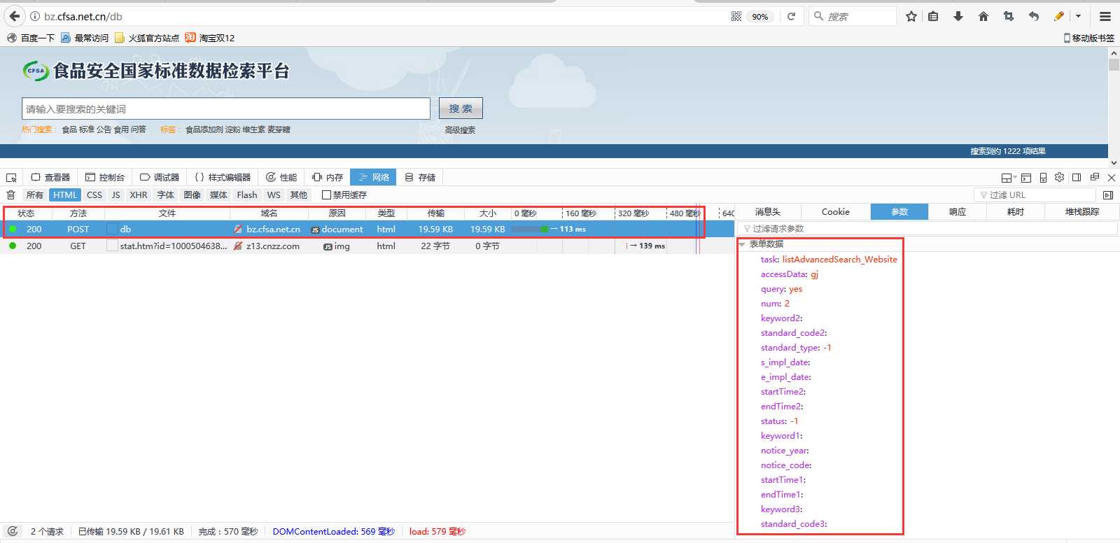Switch to the 查看器 inspector tab
The image size is (1120, 543).
pyautogui.click(x=50, y=178)
